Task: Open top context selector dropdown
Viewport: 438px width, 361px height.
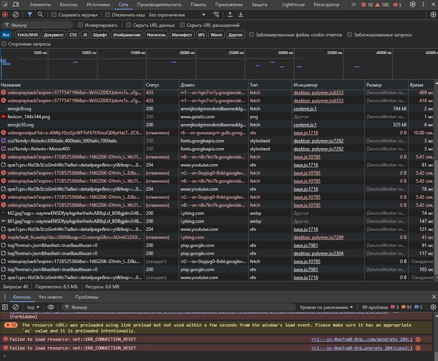Action: point(33,307)
